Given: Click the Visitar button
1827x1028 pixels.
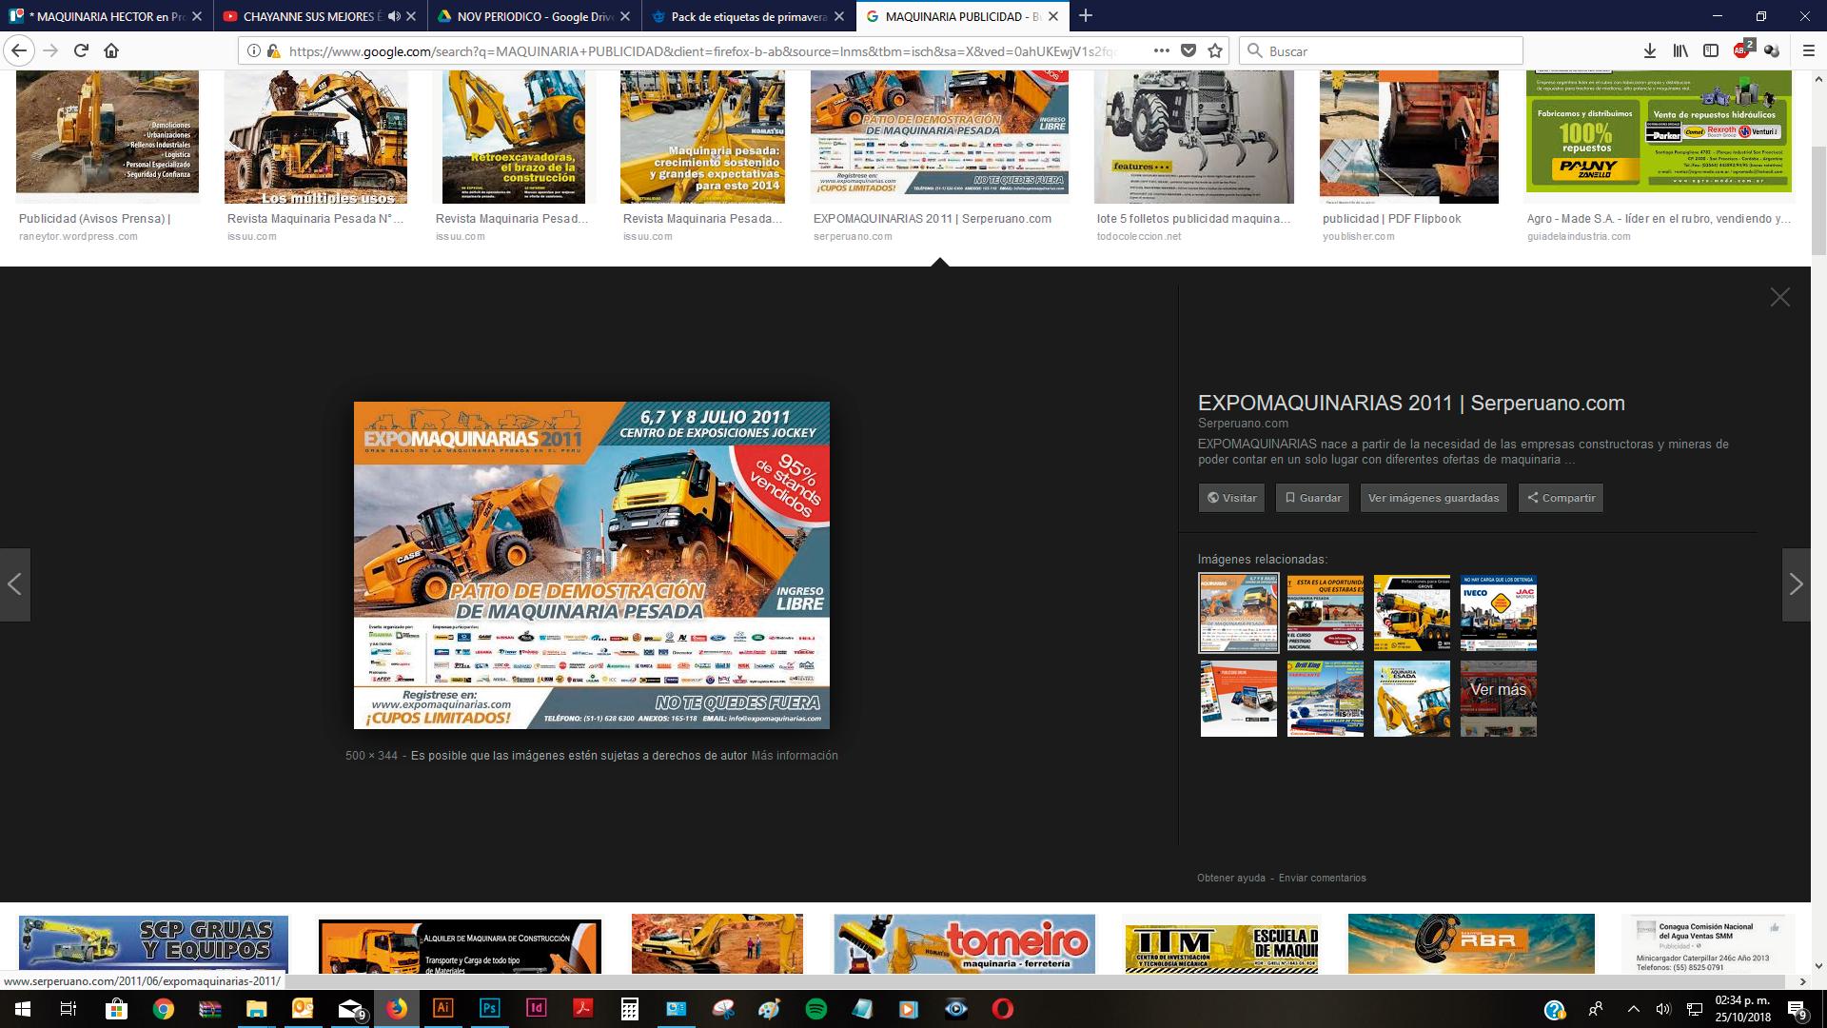Looking at the screenshot, I should tap(1231, 498).
